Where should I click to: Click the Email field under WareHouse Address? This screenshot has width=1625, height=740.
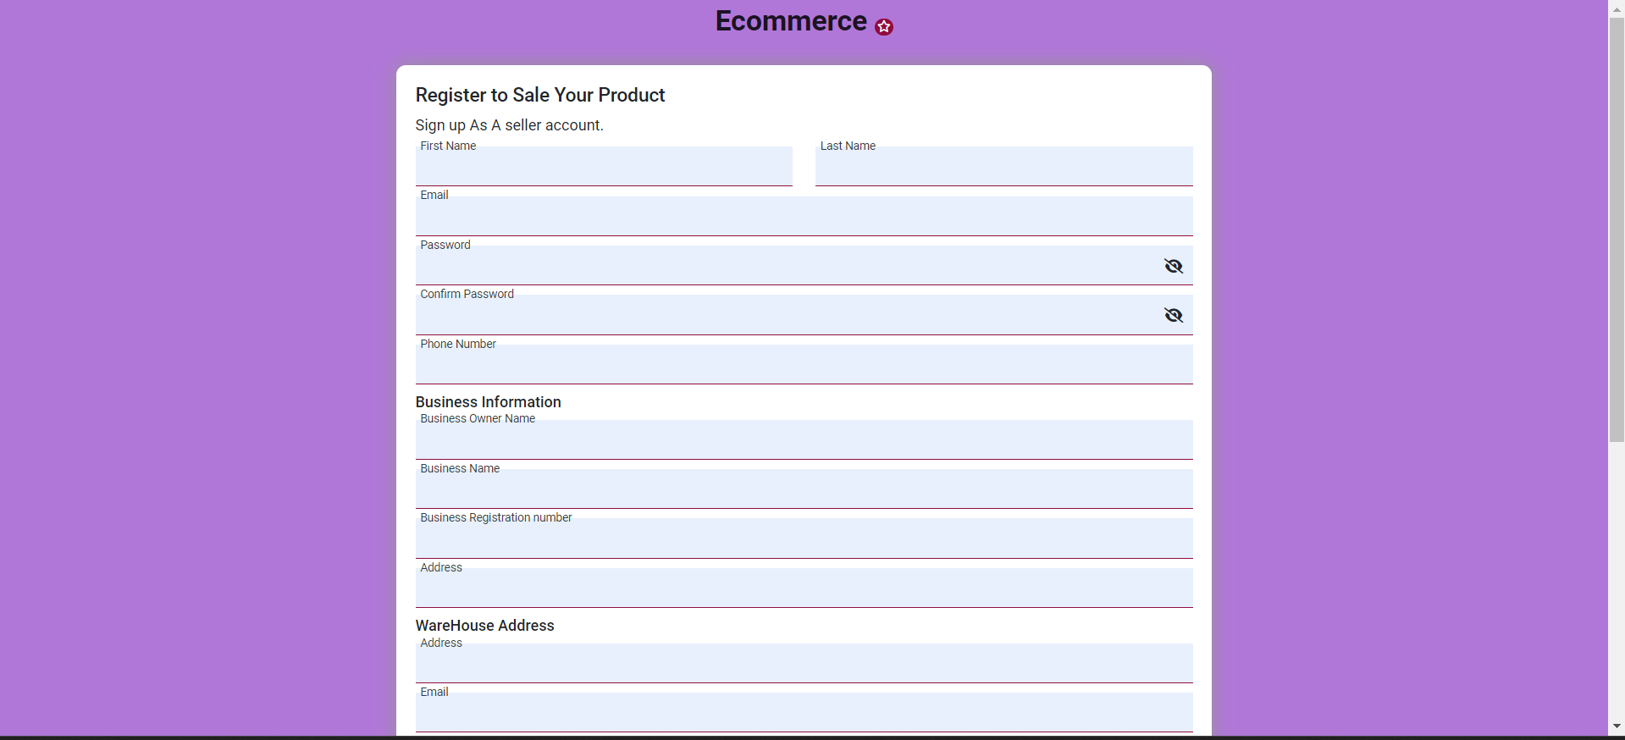point(803,714)
